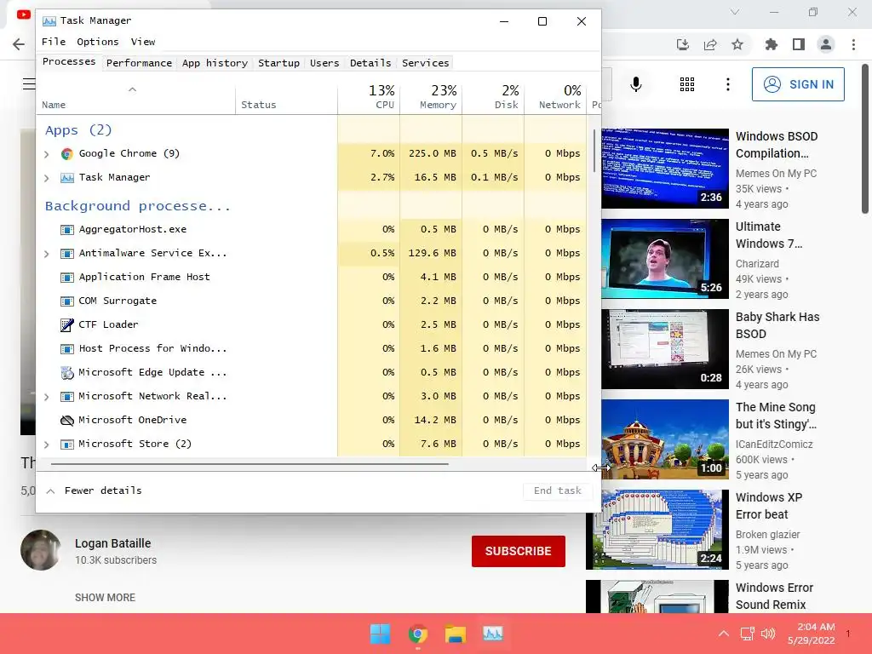The height and width of the screenshot is (654, 872).
Task: Click the volume speaker tray icon
Action: (x=768, y=634)
